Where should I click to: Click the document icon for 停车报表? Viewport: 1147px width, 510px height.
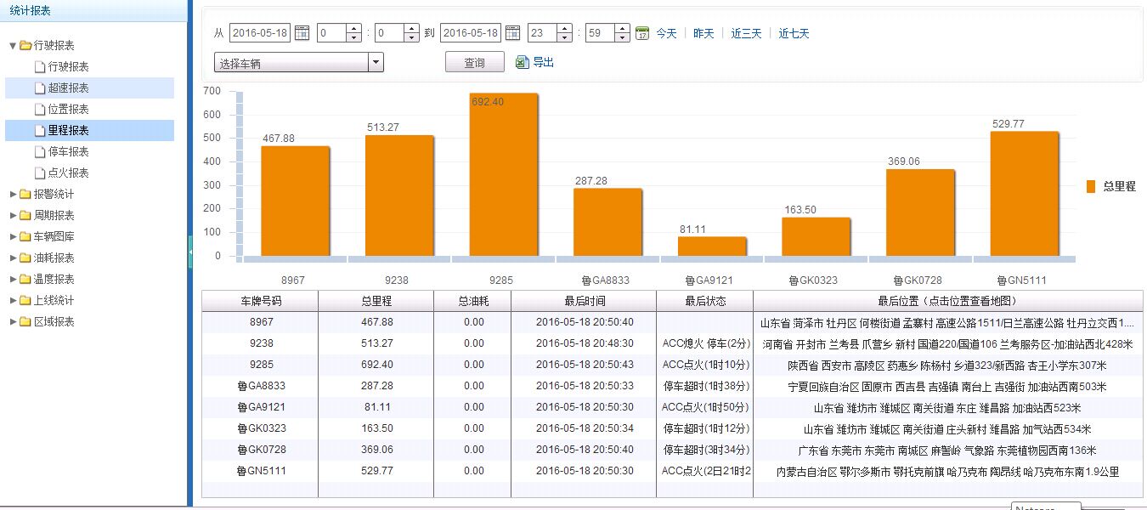click(39, 151)
